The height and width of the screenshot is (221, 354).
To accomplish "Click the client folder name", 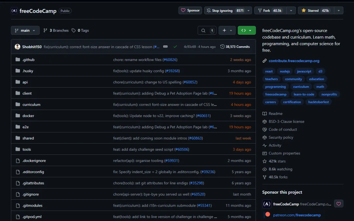I will point(27,93).
